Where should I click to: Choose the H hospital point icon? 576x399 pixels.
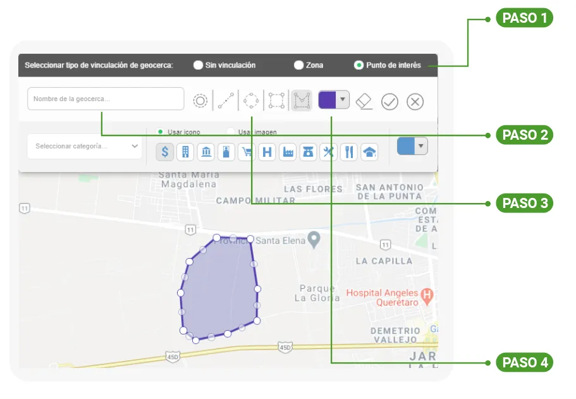click(x=267, y=152)
